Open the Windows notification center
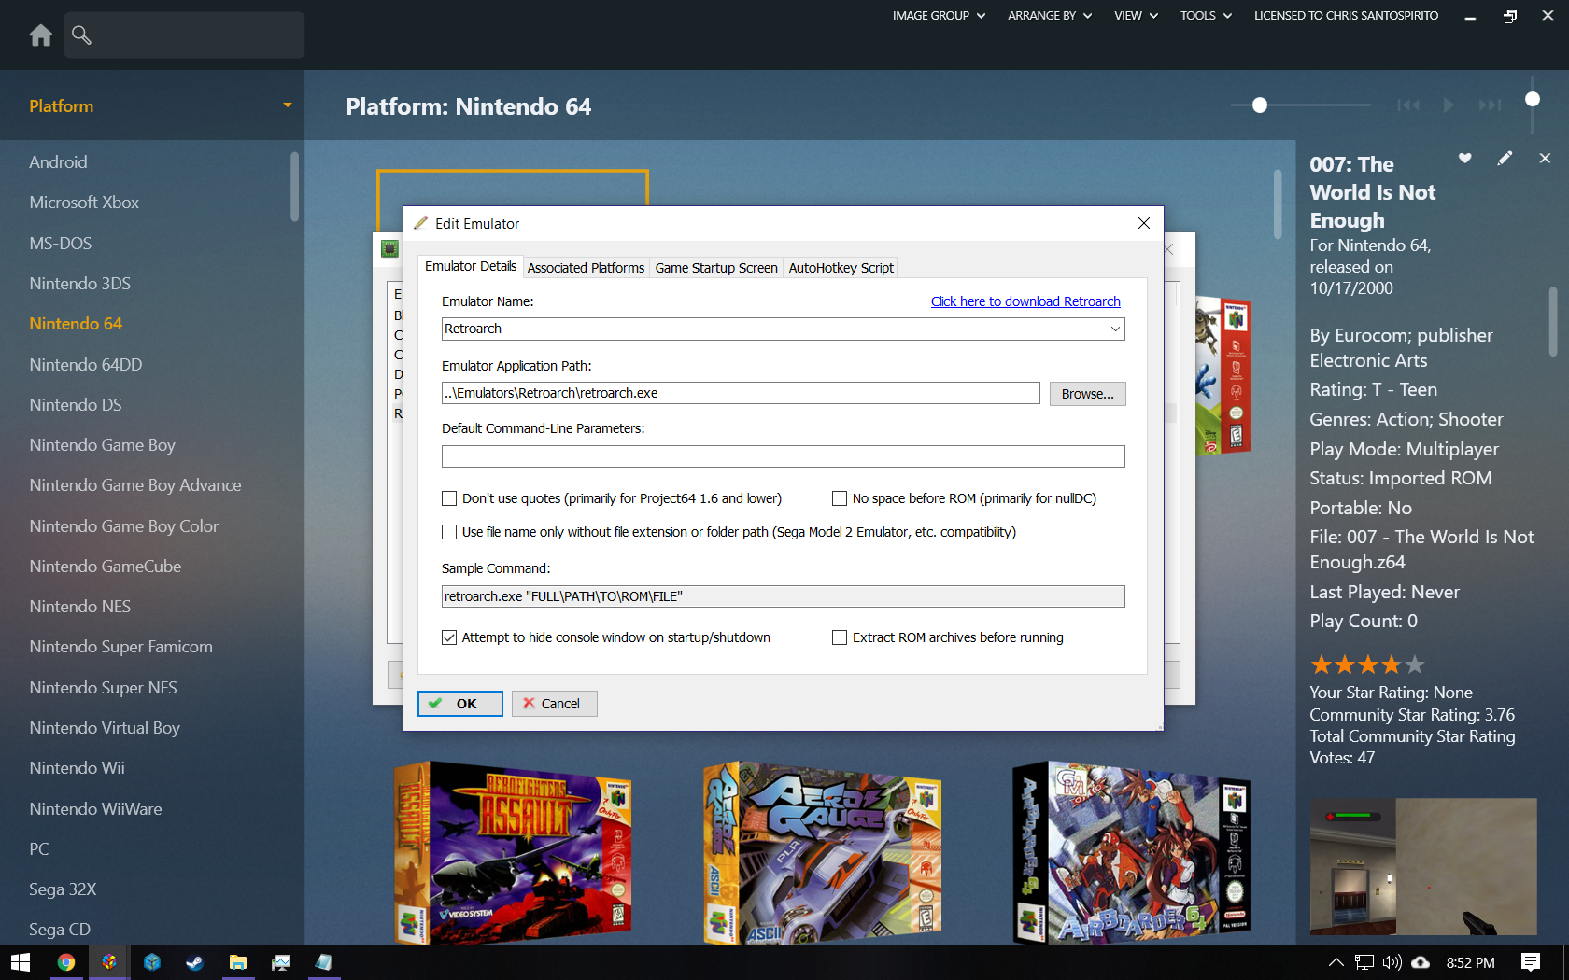 [x=1531, y=962]
